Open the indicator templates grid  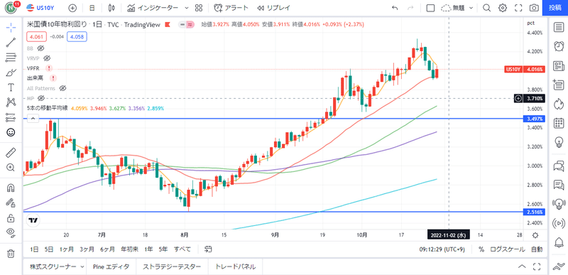pyautogui.click(x=199, y=8)
